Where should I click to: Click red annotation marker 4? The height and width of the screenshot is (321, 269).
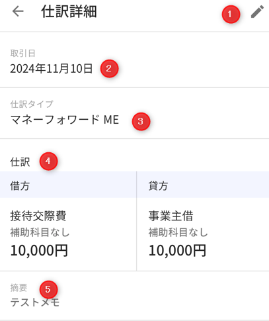tap(48, 161)
